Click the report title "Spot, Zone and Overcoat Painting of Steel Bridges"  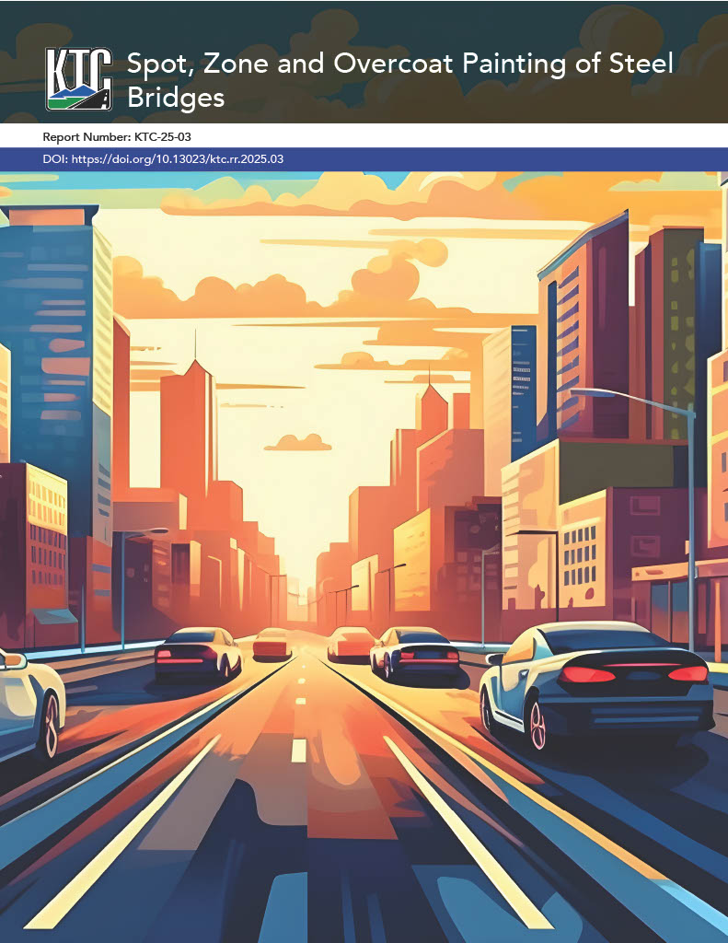pos(399,80)
